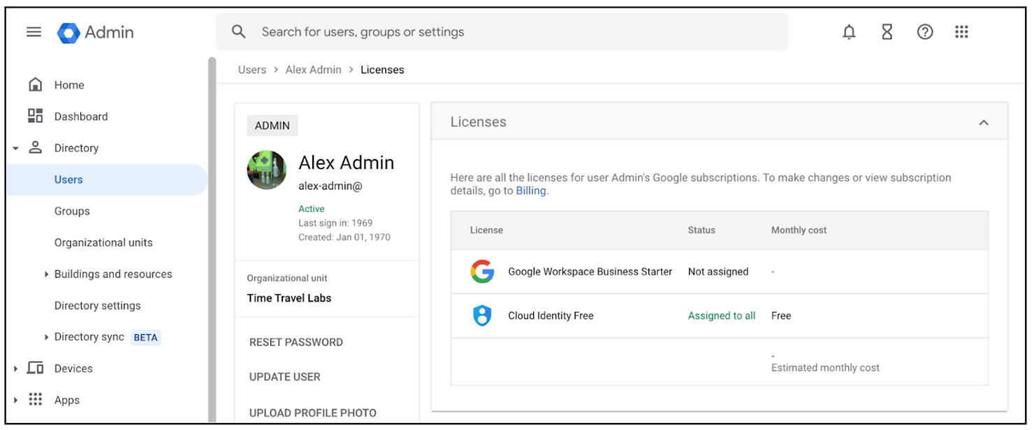Open Buildings and resources
The image size is (1034, 430).
pyautogui.click(x=113, y=274)
